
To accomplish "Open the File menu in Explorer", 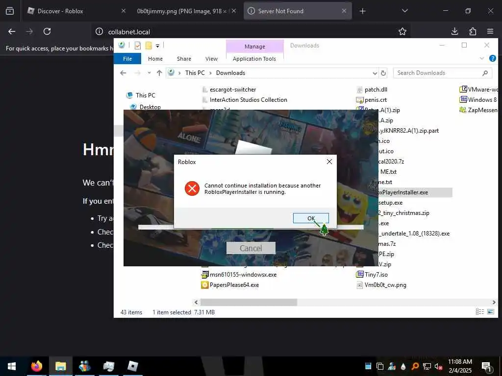I will [127, 59].
